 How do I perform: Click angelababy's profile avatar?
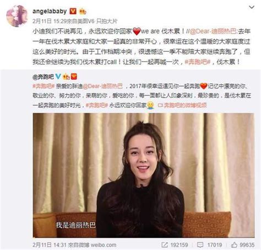tap(17, 16)
